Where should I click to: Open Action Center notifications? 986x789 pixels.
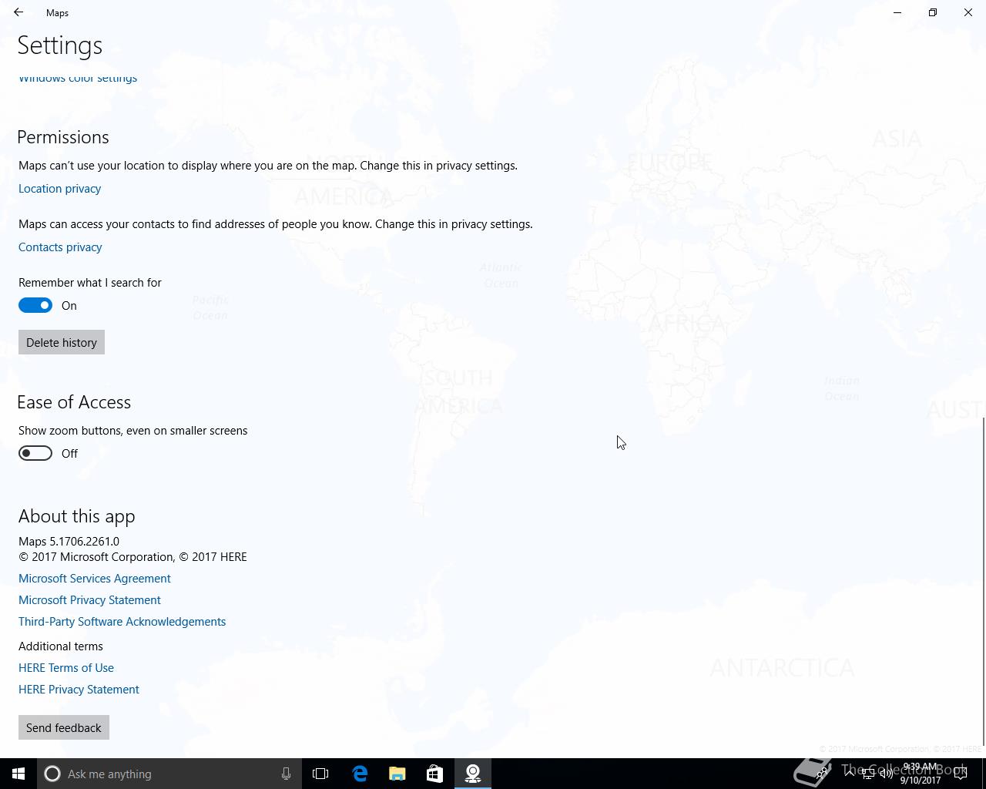point(961,774)
